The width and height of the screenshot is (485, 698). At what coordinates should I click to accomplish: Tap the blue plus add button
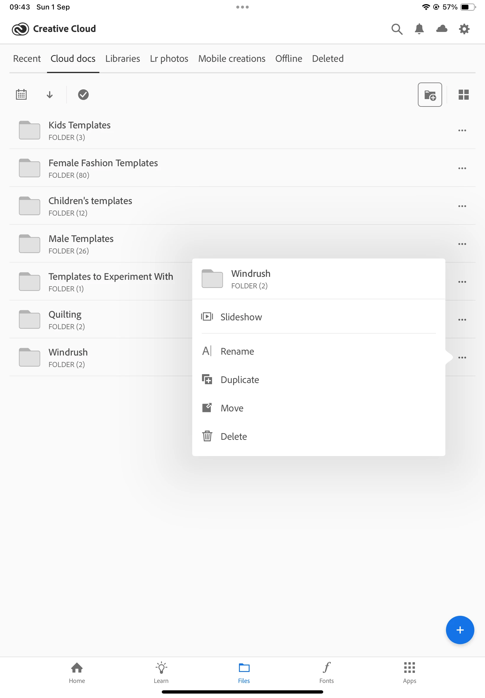point(460,630)
